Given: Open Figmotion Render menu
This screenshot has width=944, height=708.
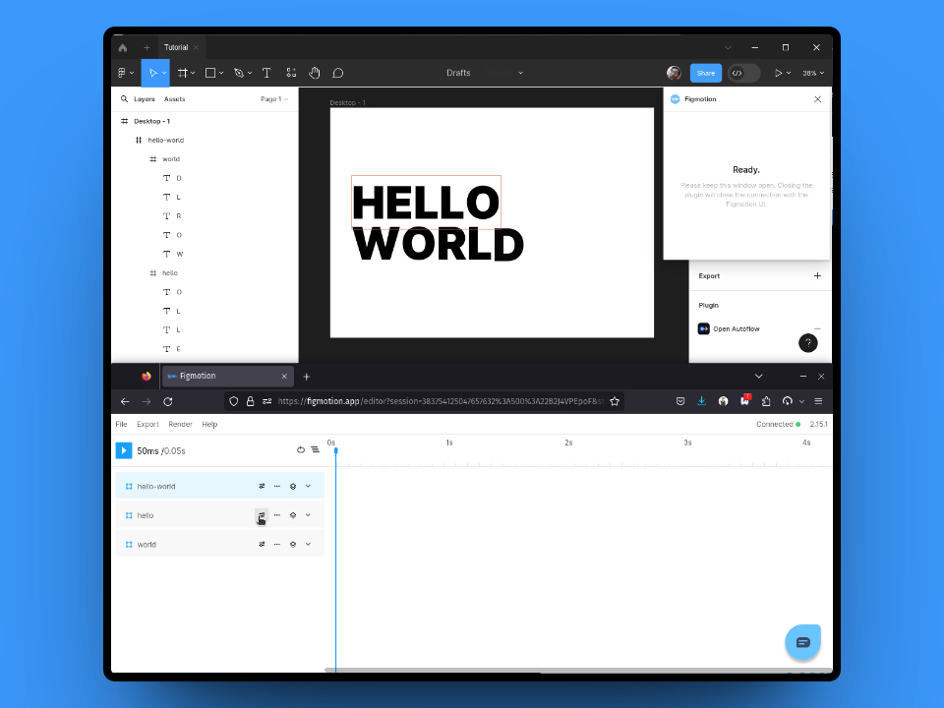Looking at the screenshot, I should click(180, 425).
